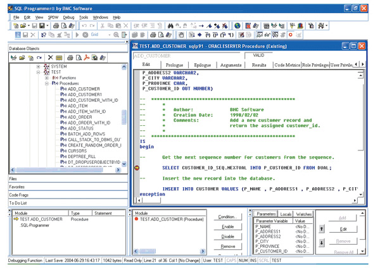
Task: Click the Disable breakpoint button
Action: pos(228,236)
